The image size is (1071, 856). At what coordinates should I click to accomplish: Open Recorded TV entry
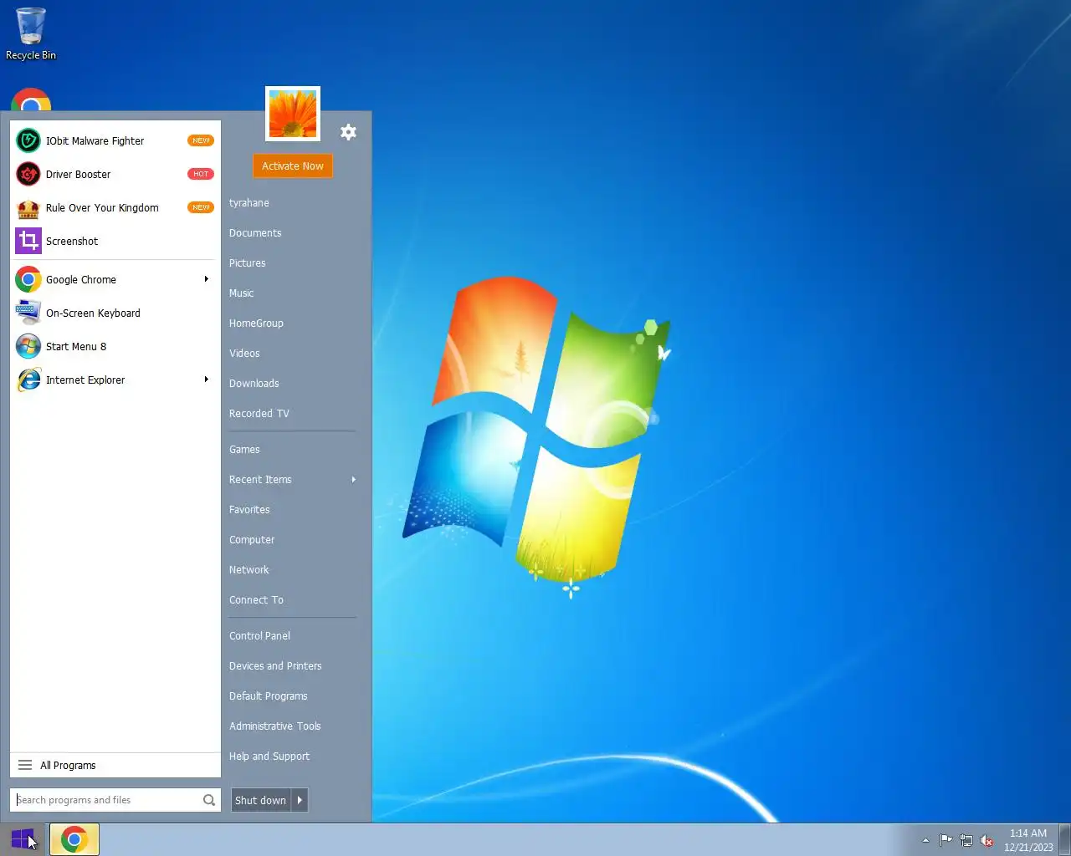coord(259,414)
